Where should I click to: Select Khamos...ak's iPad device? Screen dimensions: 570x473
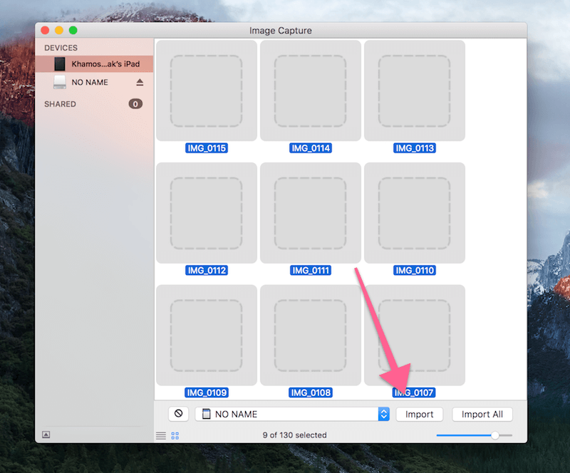pyautogui.click(x=105, y=64)
